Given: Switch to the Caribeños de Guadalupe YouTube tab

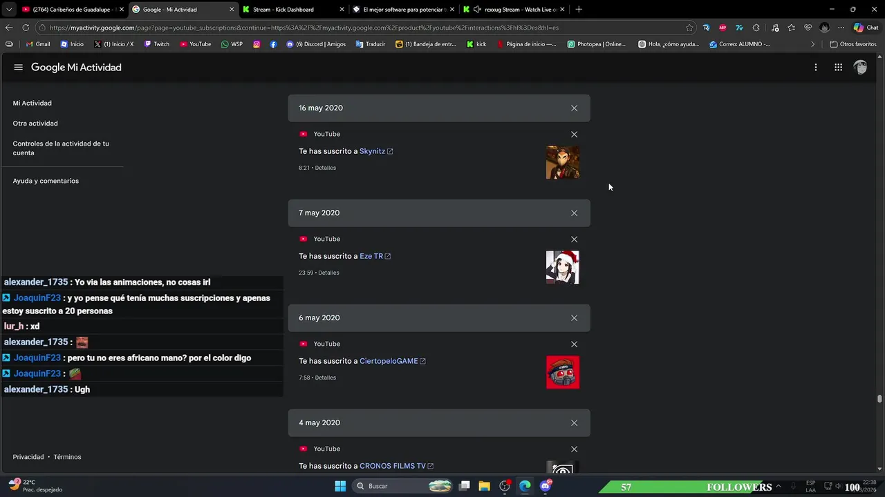Looking at the screenshot, I should point(71,10).
